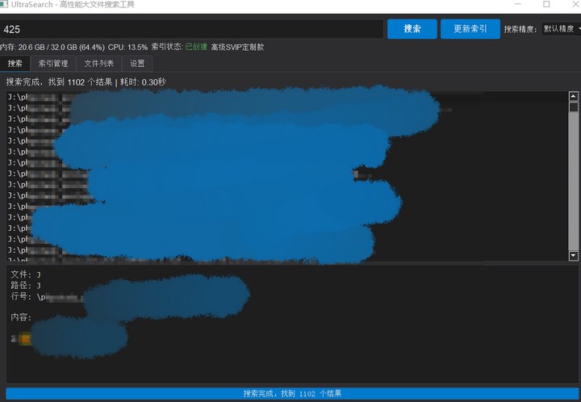The width and height of the screenshot is (581, 402).
Task: Click the results list scrollbar thumb
Action: (x=573, y=107)
